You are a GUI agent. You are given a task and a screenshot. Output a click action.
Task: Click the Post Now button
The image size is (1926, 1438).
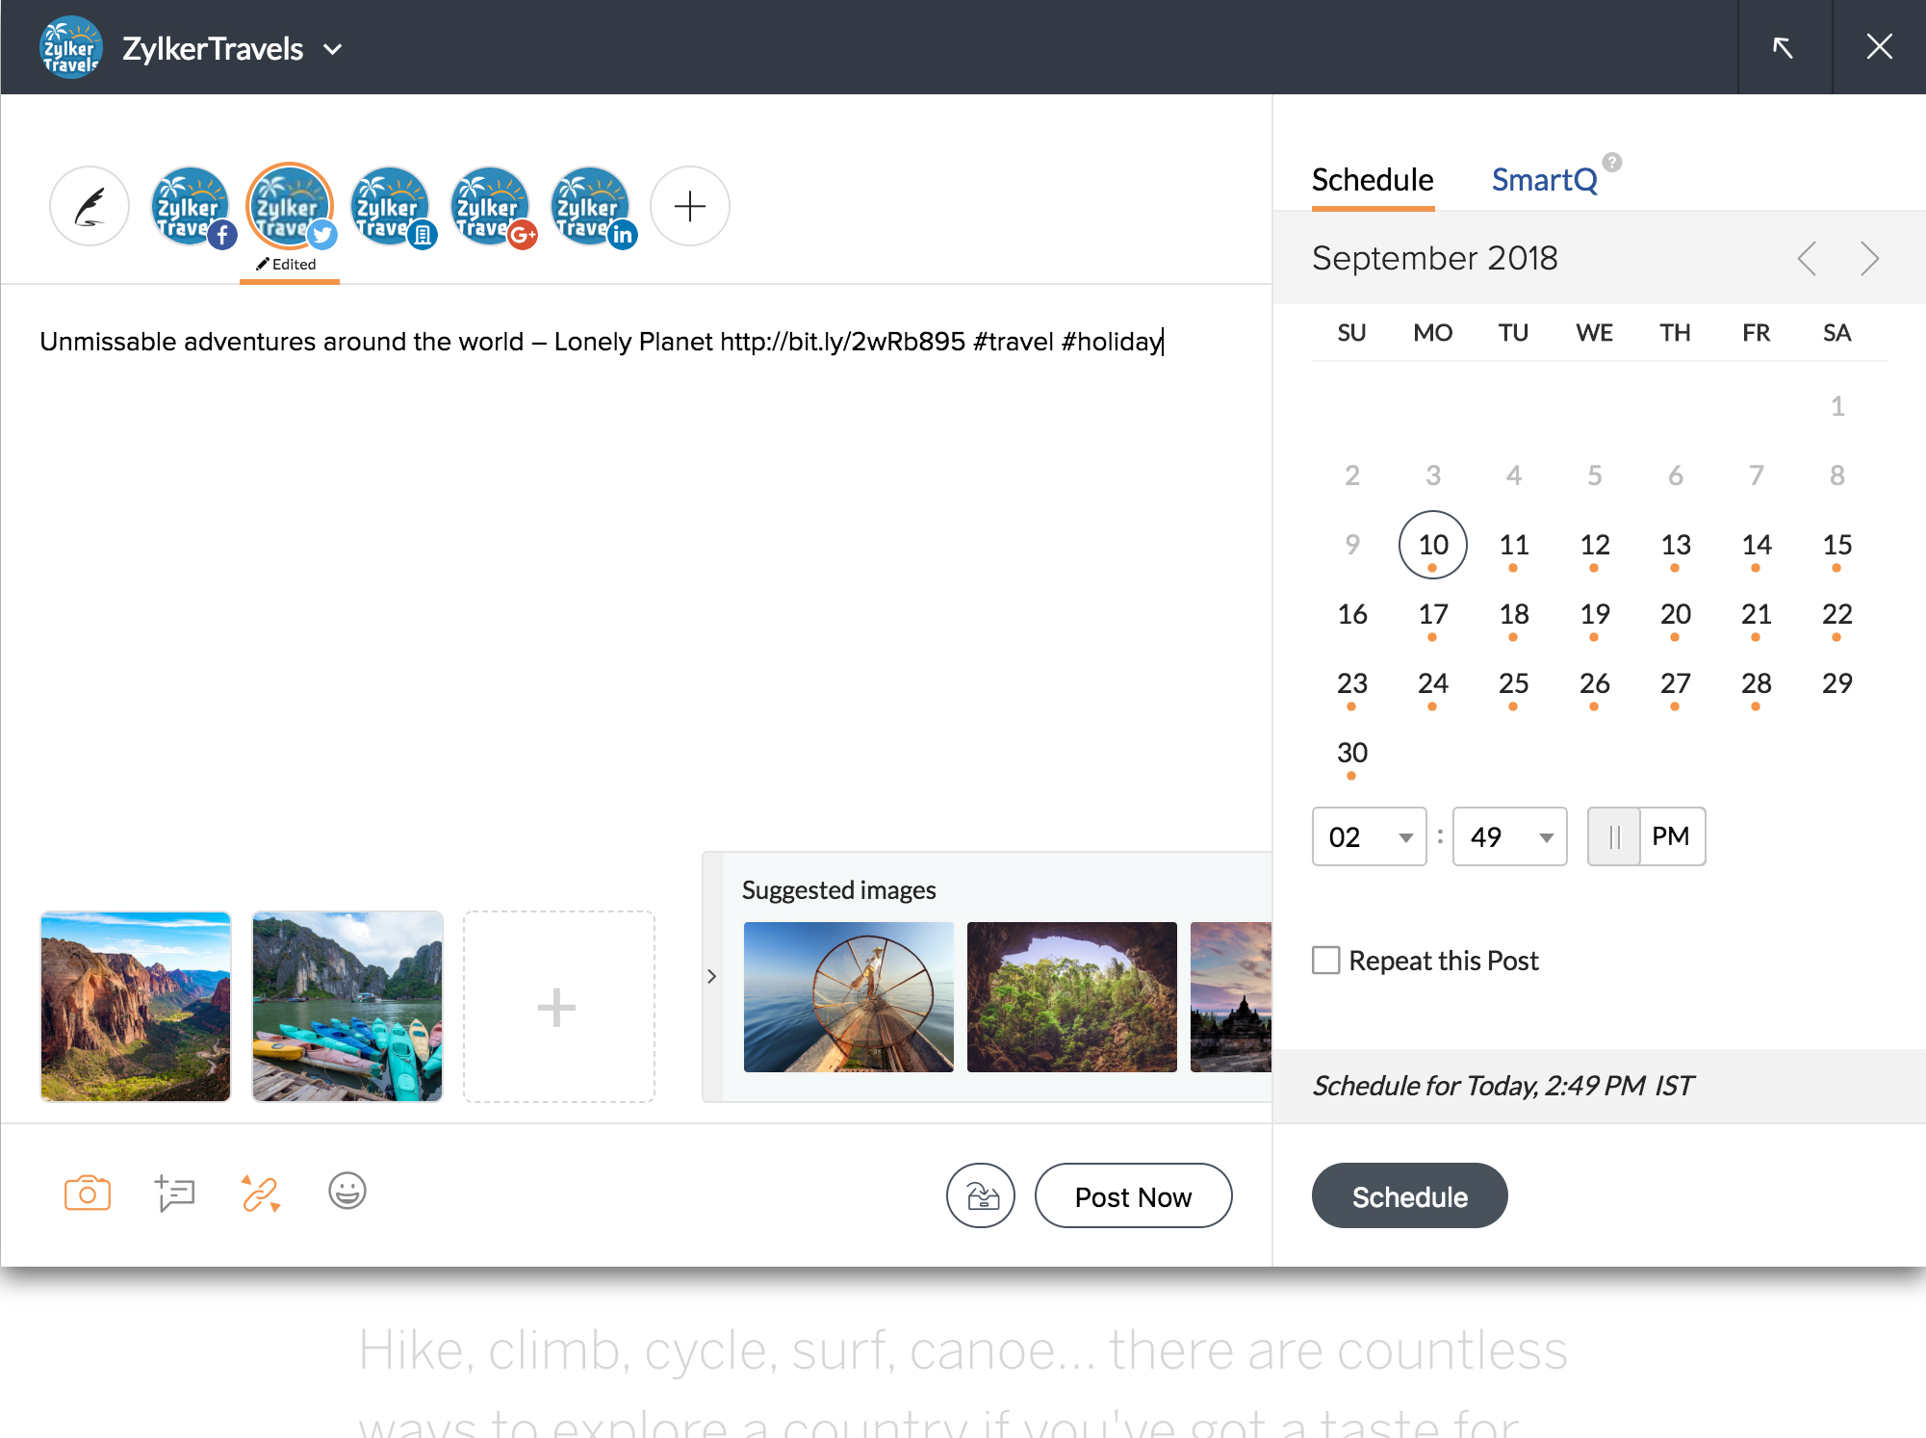click(x=1133, y=1196)
